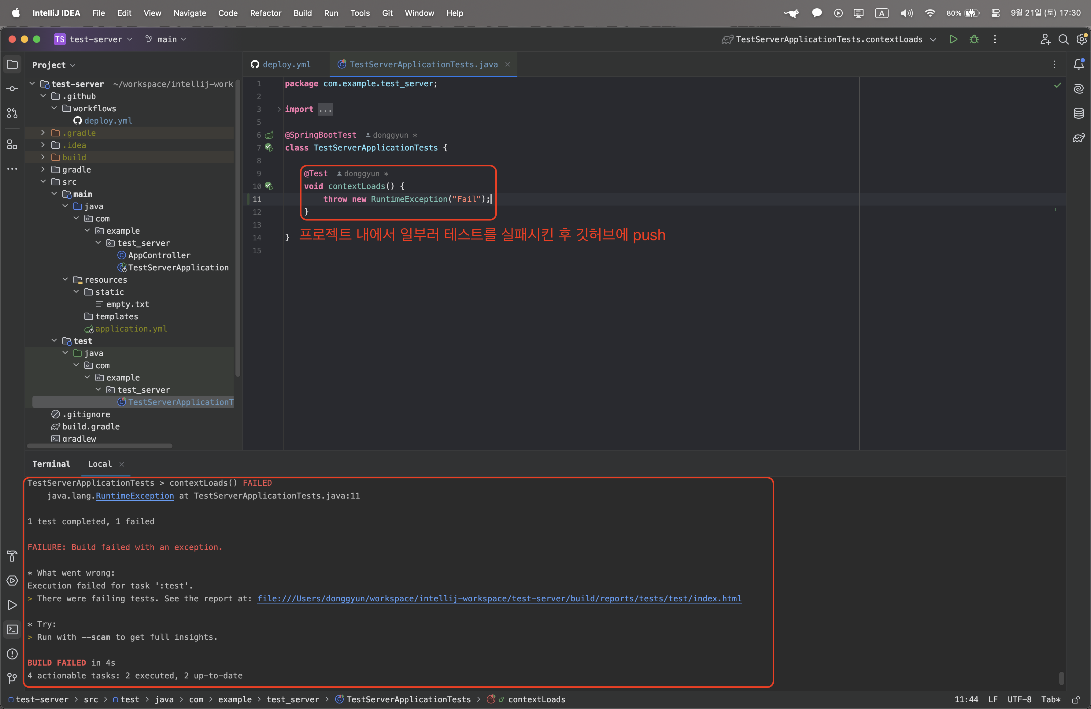
Task: Click the RuntimeException link in terminal
Action: pos(135,496)
